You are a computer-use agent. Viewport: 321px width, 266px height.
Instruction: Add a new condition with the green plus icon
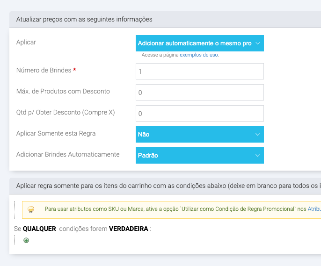[x=26, y=240]
